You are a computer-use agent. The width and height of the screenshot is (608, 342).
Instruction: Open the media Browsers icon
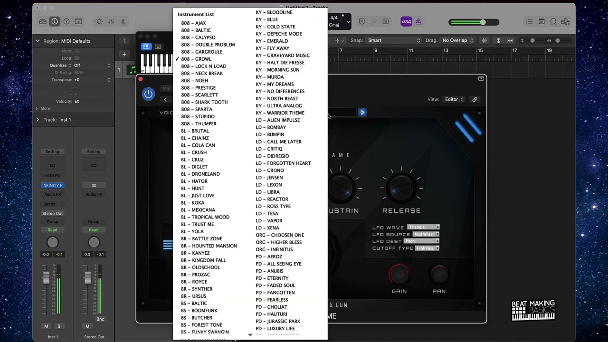565,21
